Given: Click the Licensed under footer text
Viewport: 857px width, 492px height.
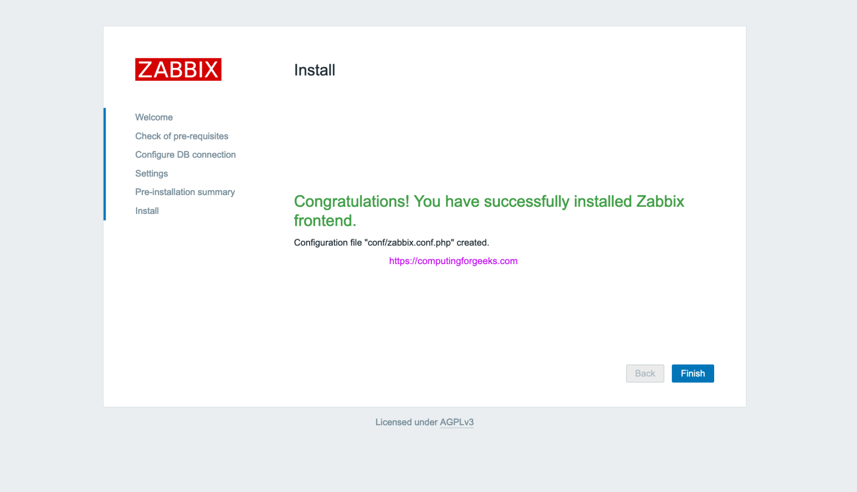Looking at the screenshot, I should coord(407,422).
